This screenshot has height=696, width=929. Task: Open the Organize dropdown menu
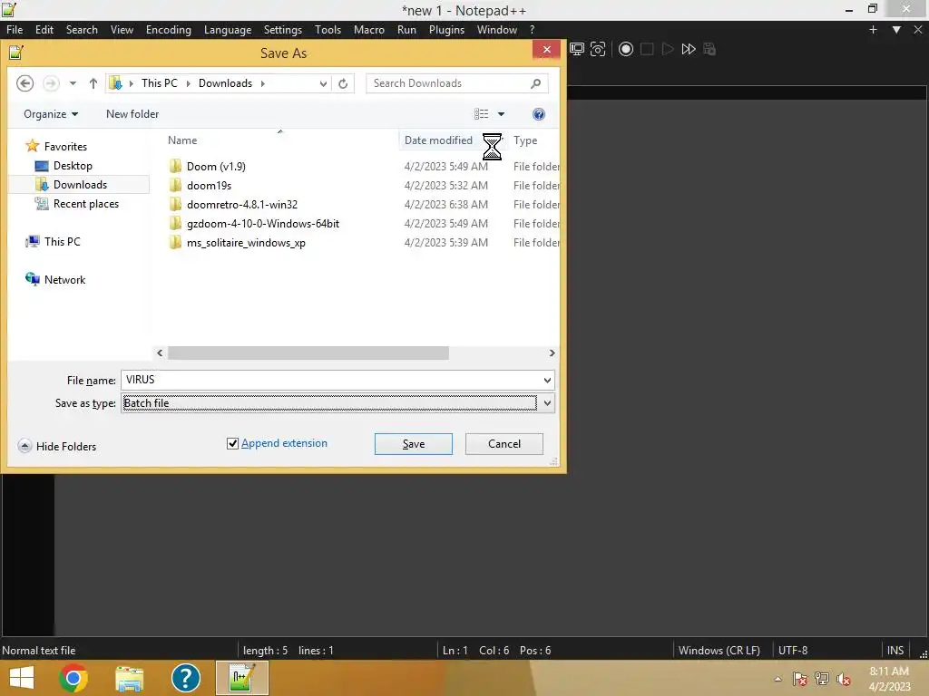point(51,114)
